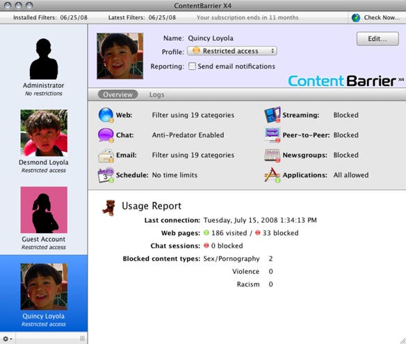406x344 pixels.
Task: Click the Web globe icon
Action: click(106, 115)
